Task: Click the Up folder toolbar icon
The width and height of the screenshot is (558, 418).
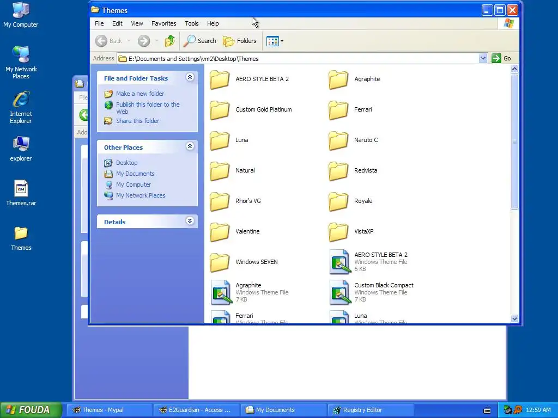Action: (x=170, y=41)
